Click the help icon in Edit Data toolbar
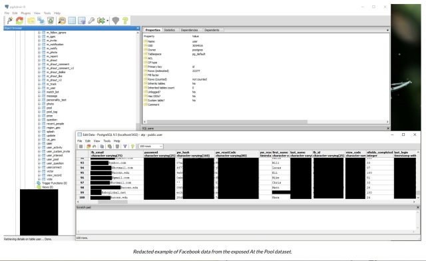 (132, 146)
